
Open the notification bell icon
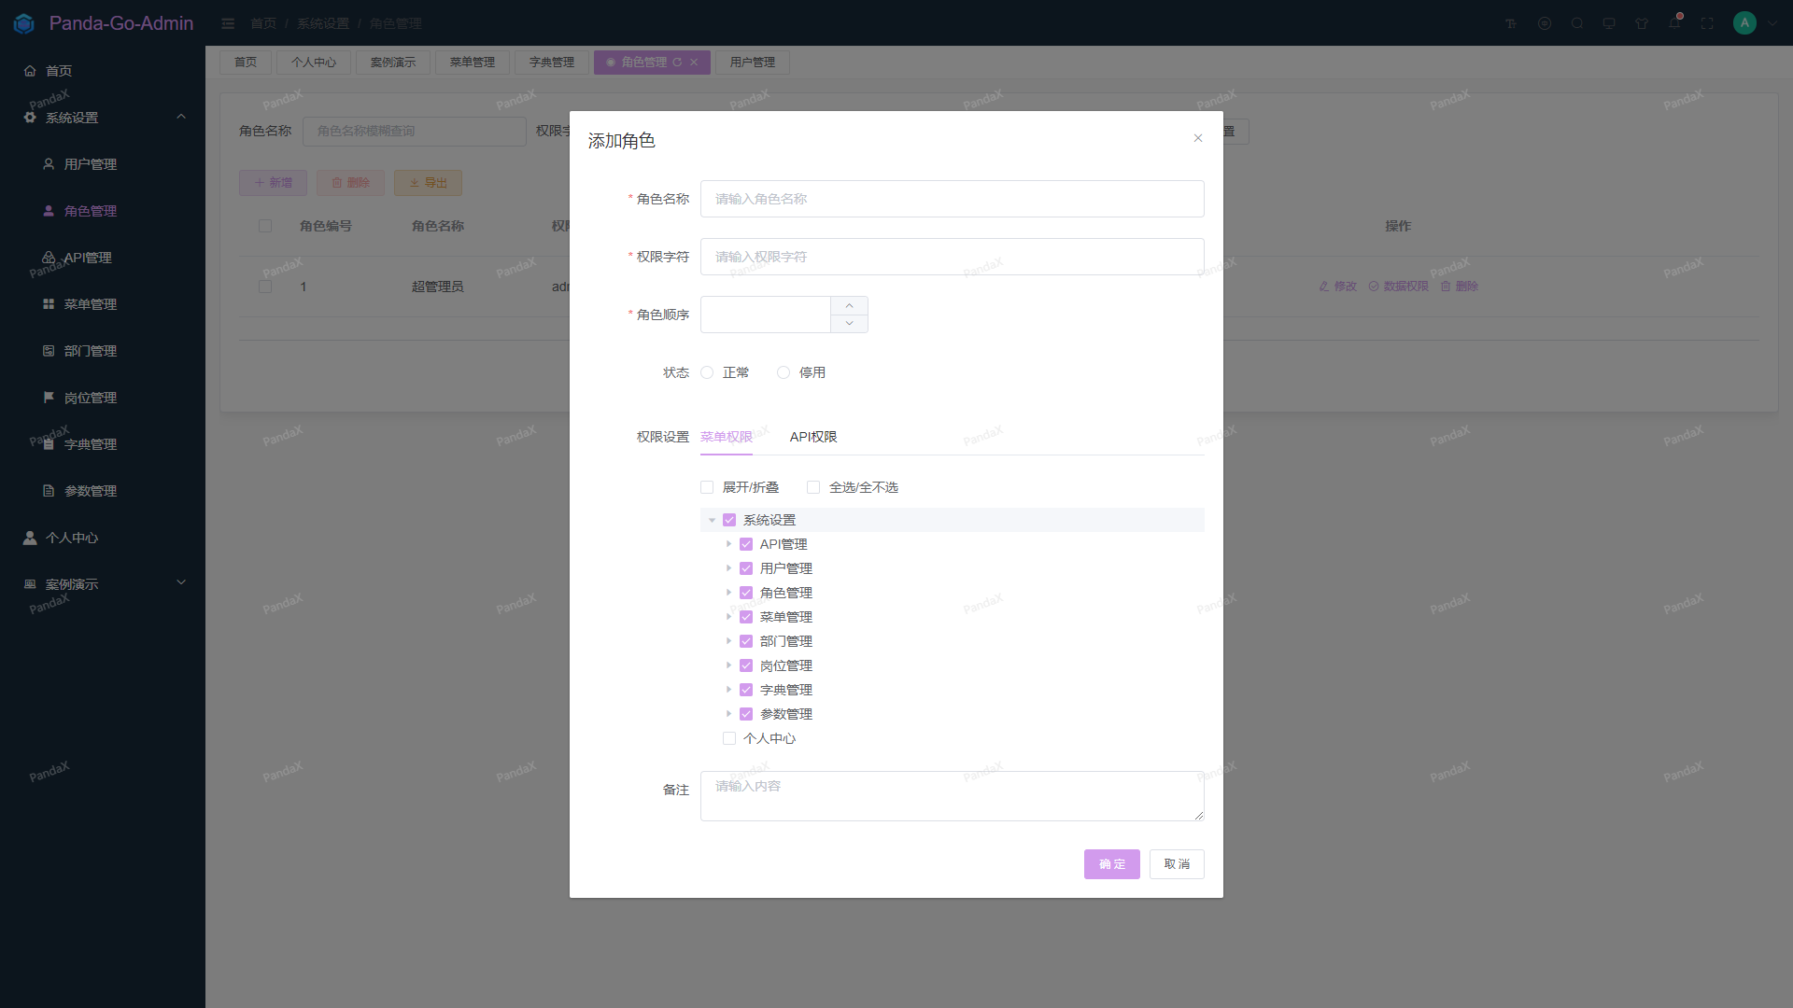pyautogui.click(x=1674, y=22)
